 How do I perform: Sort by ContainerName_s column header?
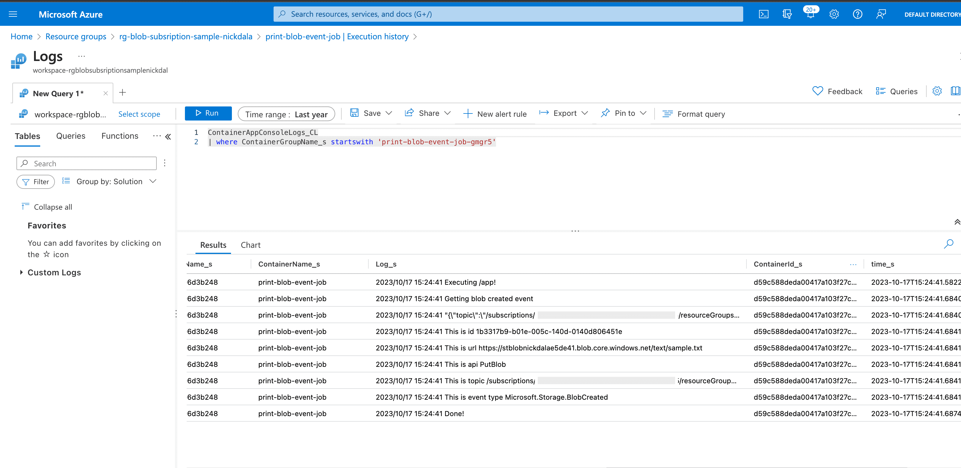coord(289,264)
